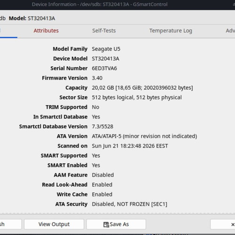Click the View Output button

click(x=54, y=224)
